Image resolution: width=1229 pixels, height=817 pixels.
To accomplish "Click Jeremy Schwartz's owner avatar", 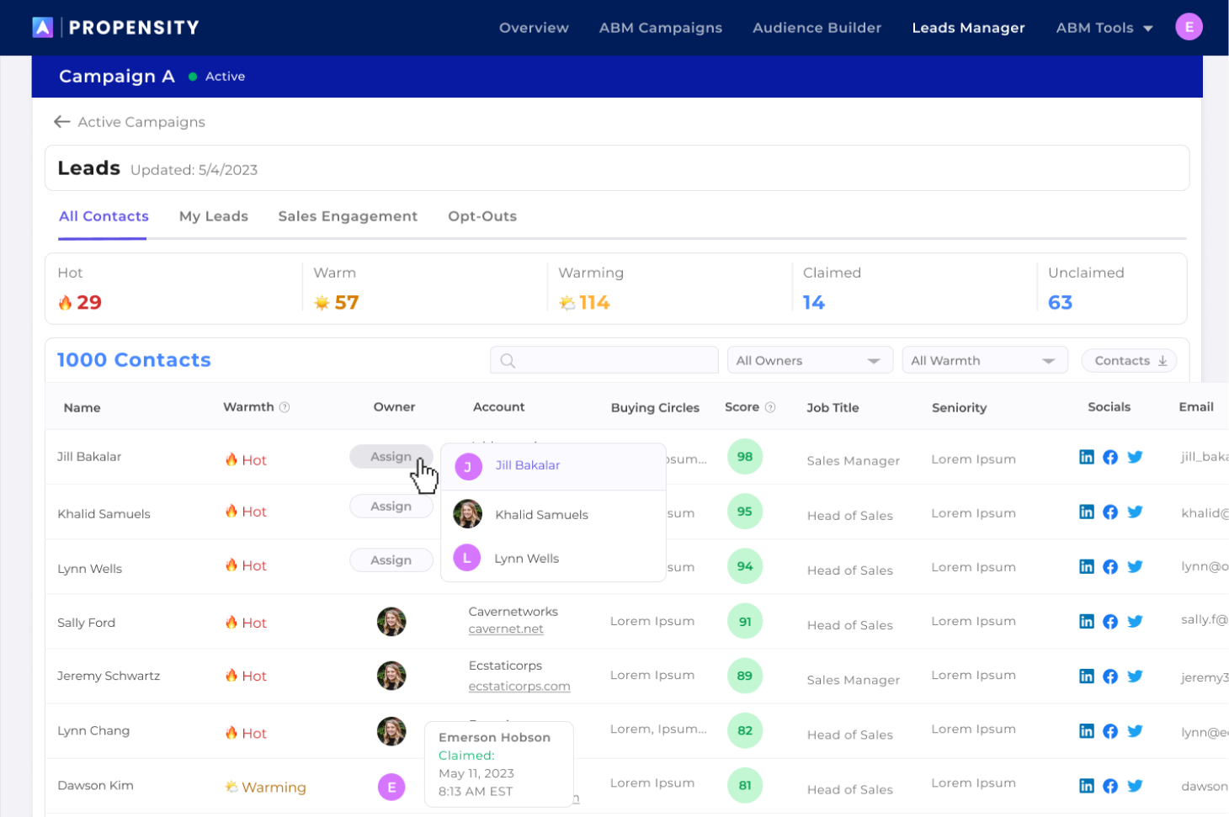I will [391, 676].
